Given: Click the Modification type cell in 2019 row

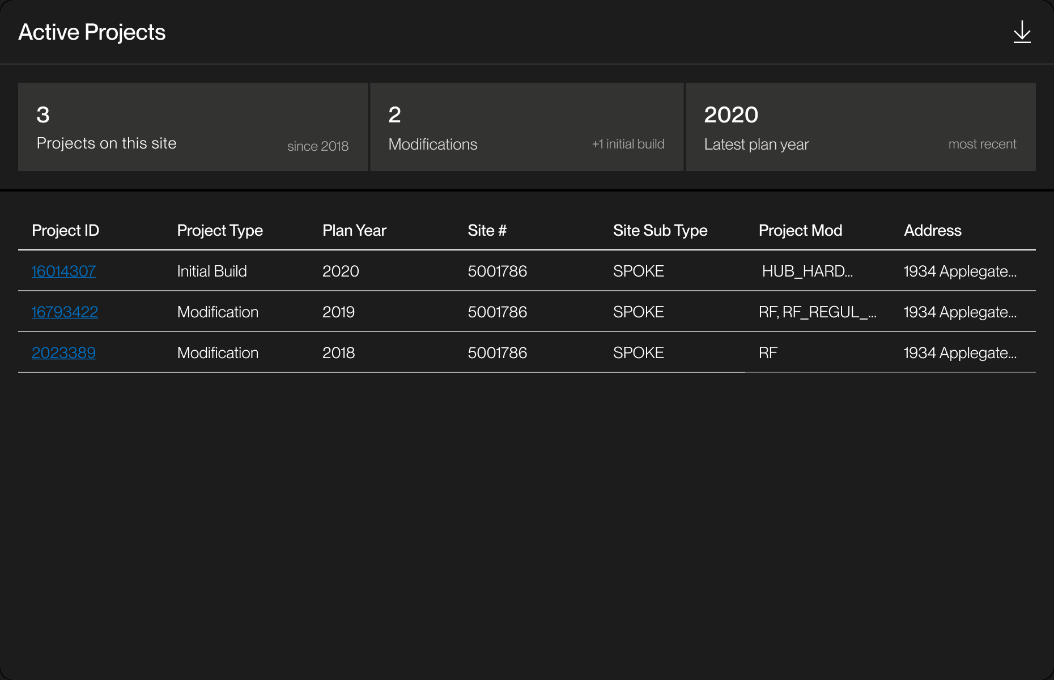Looking at the screenshot, I should 218,312.
